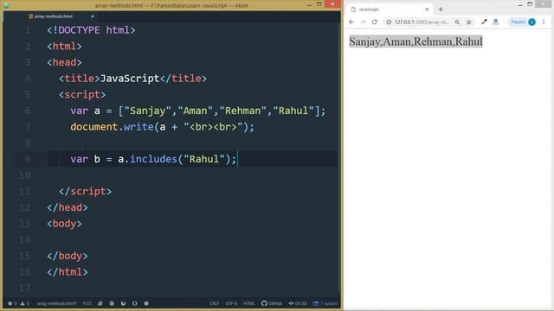Close the JavaScript browser tab

tap(427, 10)
